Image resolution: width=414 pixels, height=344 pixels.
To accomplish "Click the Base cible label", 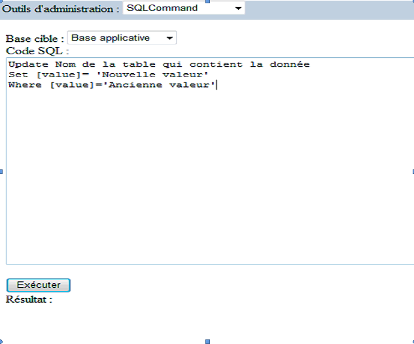I will click(x=34, y=39).
